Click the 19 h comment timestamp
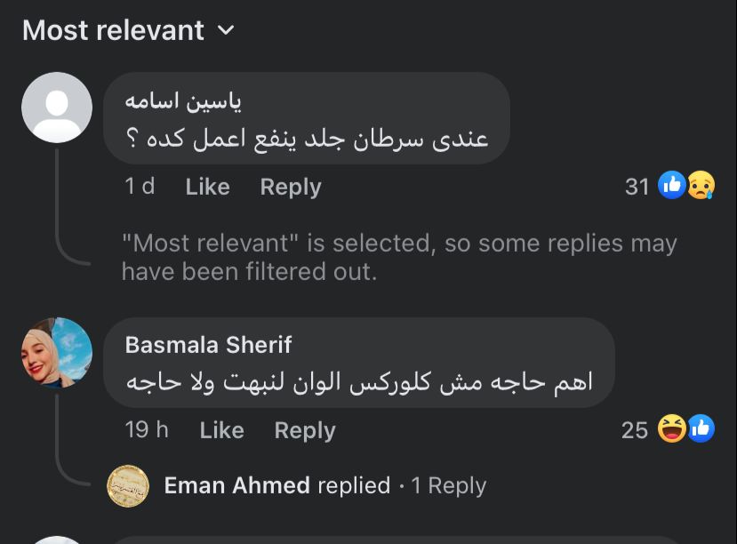This screenshot has width=737, height=544. click(147, 430)
